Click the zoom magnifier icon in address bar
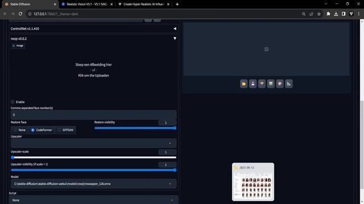The width and height of the screenshot is (364, 204). click(304, 14)
